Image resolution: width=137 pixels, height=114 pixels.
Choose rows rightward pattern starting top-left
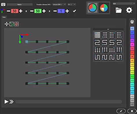[x=97, y=35]
